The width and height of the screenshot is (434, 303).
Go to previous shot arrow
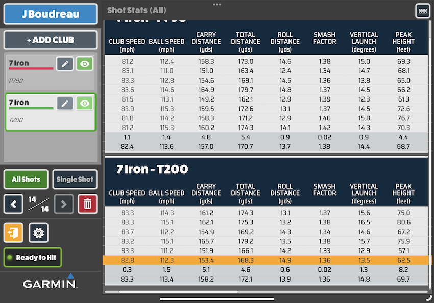tap(13, 204)
